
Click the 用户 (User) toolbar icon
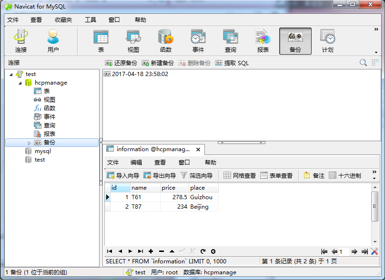pyautogui.click(x=53, y=41)
